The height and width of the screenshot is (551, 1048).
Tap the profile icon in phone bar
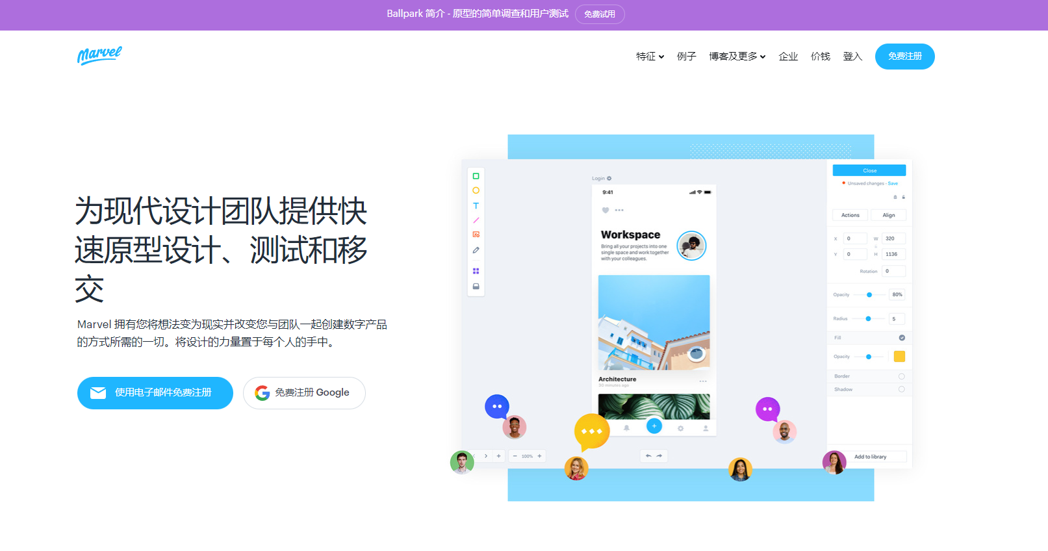706,428
